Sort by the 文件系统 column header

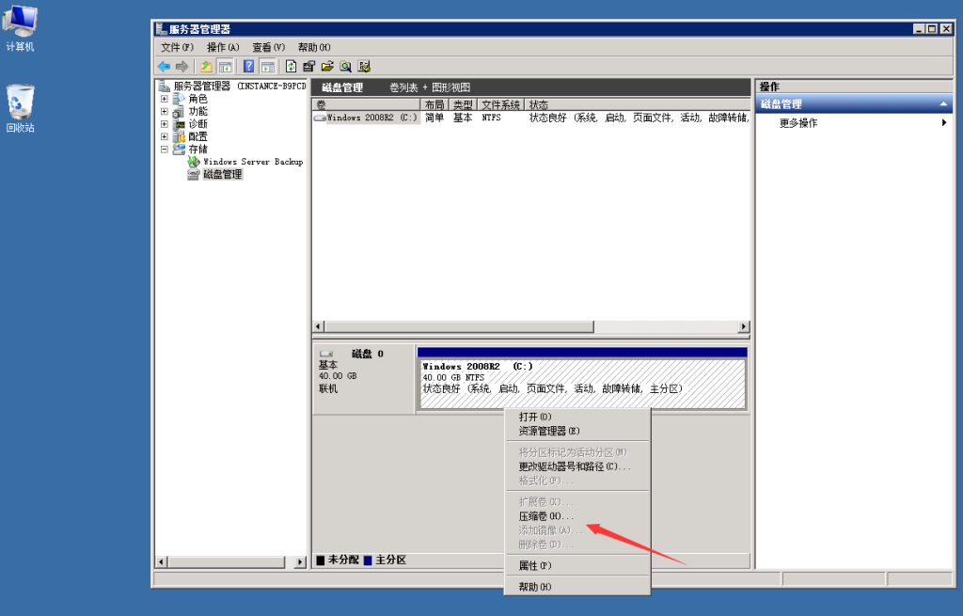(501, 104)
